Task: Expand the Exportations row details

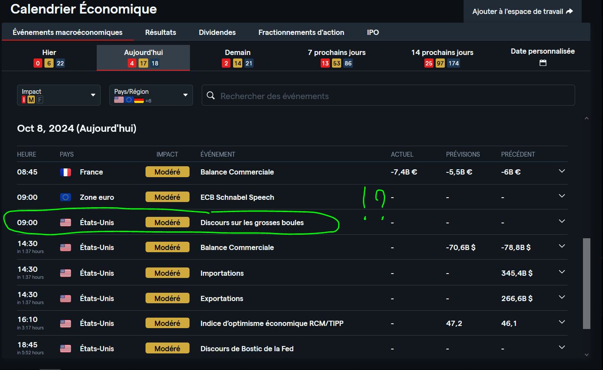Action: pyautogui.click(x=562, y=297)
